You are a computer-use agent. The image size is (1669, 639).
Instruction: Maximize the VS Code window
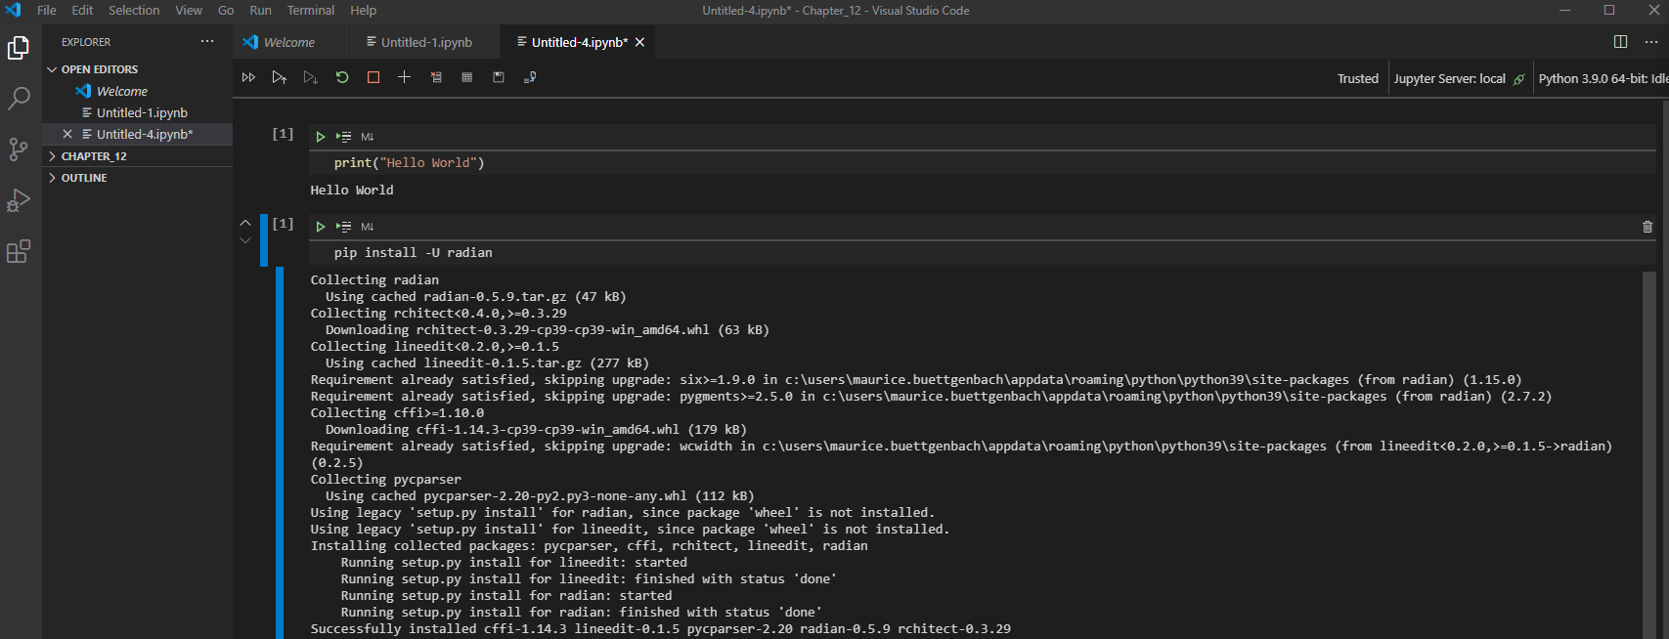coord(1609,10)
